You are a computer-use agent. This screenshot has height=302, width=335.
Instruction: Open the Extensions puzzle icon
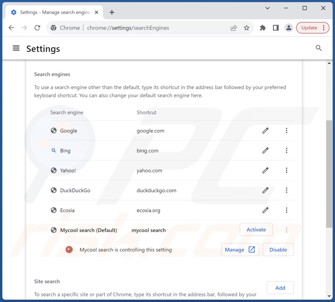pyautogui.click(x=263, y=28)
